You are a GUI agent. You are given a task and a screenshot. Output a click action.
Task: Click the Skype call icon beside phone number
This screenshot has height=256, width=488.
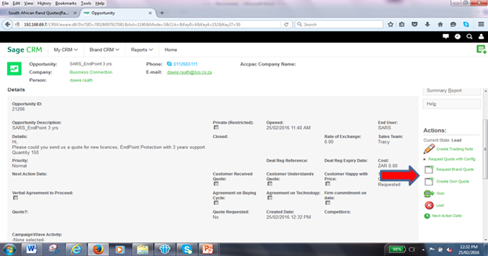point(169,64)
